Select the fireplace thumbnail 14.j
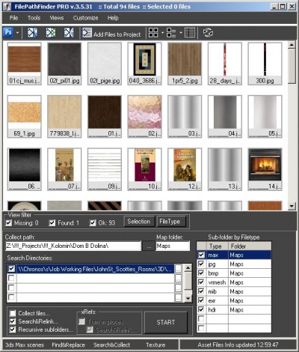This screenshot has width=299, height=352. tap(265, 169)
